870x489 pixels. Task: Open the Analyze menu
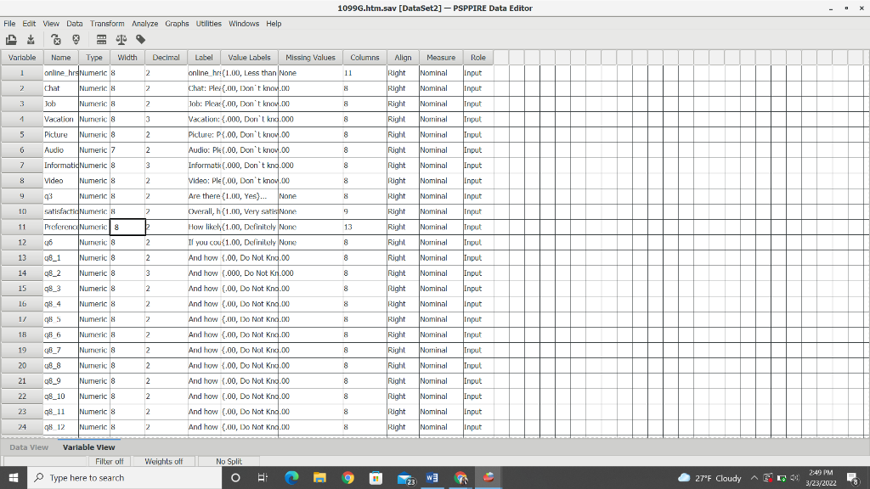pos(146,23)
